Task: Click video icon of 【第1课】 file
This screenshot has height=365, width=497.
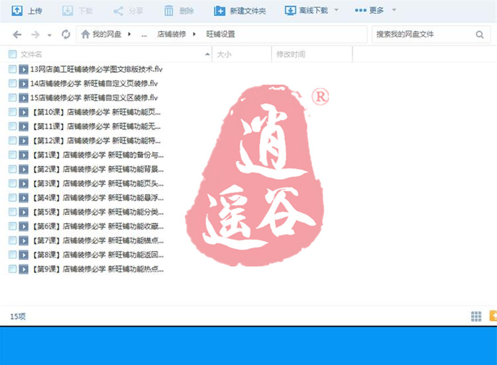Action: click(x=23, y=155)
